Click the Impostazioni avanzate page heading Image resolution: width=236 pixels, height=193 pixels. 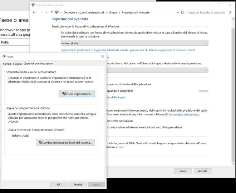pos(70,19)
